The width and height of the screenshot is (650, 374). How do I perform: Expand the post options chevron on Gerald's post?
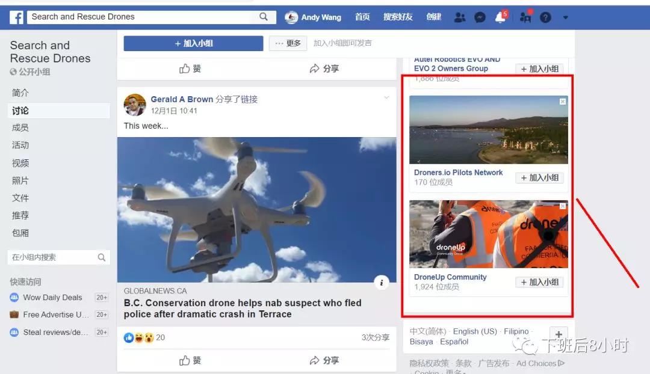point(386,98)
